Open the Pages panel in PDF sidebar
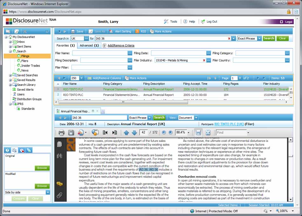Screen dimensions: 302x216 click(59, 144)
